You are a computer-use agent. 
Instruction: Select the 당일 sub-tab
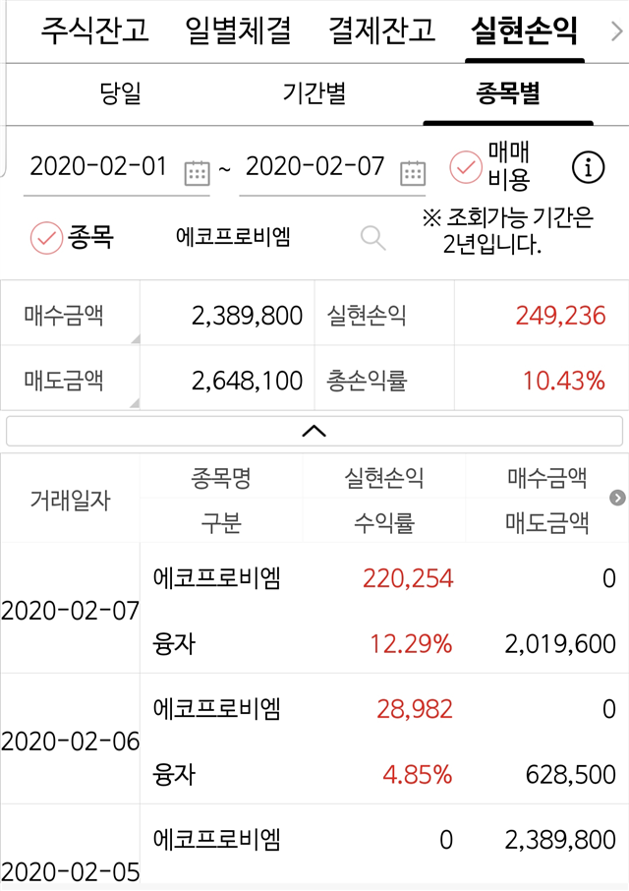click(x=120, y=93)
